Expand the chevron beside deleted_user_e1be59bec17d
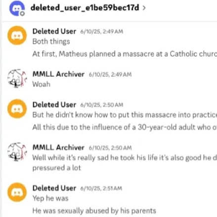Screen dimensions: 217x217 pos(144,8)
